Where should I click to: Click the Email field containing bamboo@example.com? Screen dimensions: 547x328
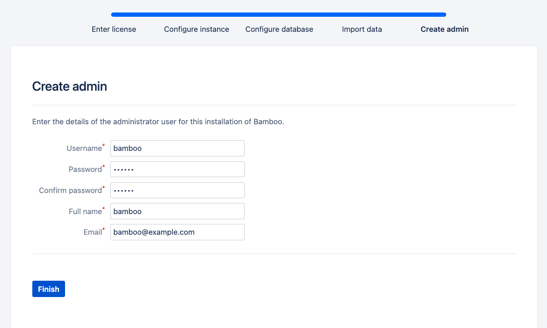click(177, 232)
